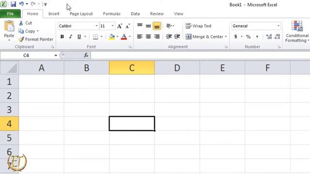
Task: Click the Top Align icon
Action: click(140, 25)
